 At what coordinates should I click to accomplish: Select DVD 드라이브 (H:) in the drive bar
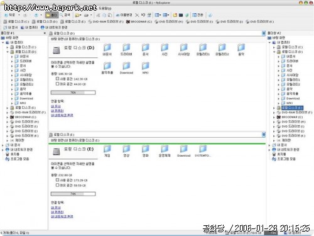pos(169,21)
